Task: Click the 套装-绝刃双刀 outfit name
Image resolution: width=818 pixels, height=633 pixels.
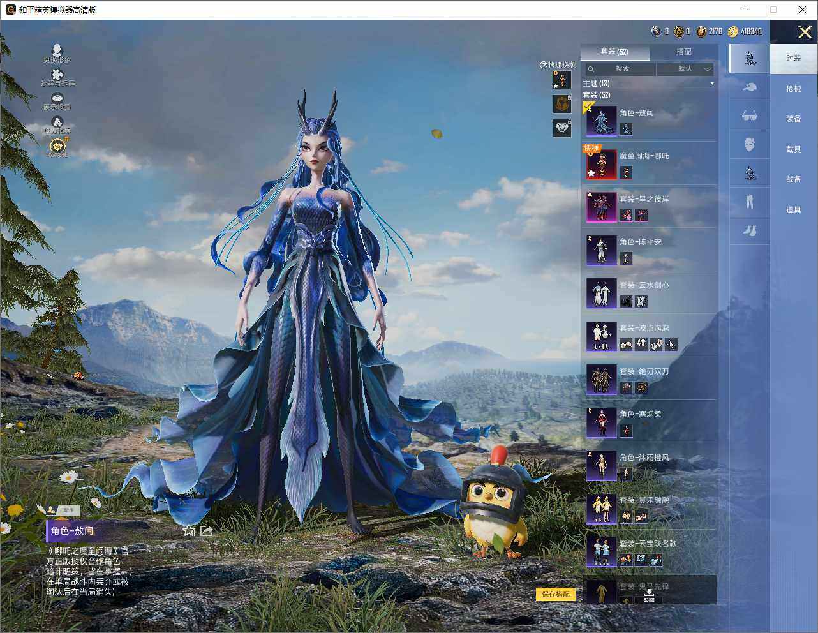Action: tap(644, 371)
